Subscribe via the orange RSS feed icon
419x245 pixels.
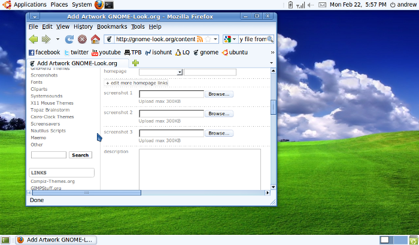coord(199,39)
